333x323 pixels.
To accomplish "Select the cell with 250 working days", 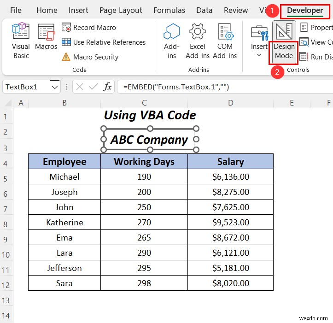I will click(x=144, y=207).
